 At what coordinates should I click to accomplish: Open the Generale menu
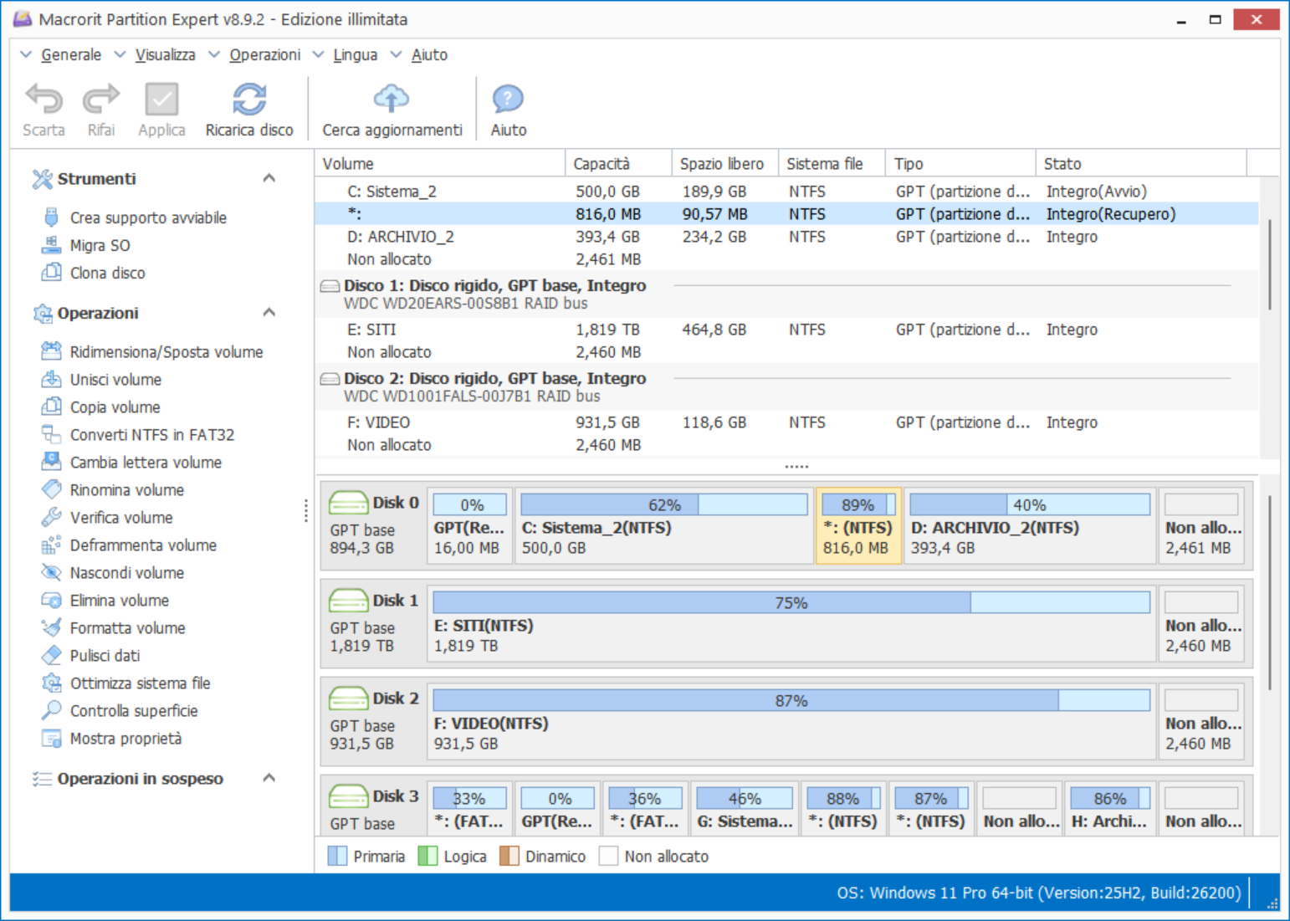(x=71, y=54)
